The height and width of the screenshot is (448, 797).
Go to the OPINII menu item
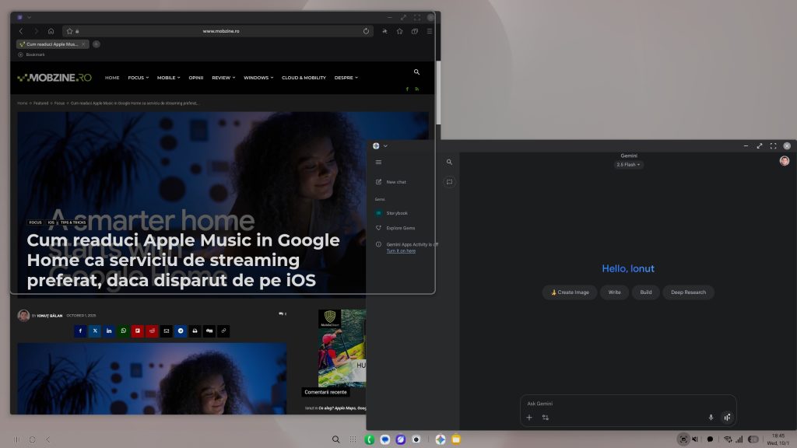(196, 78)
